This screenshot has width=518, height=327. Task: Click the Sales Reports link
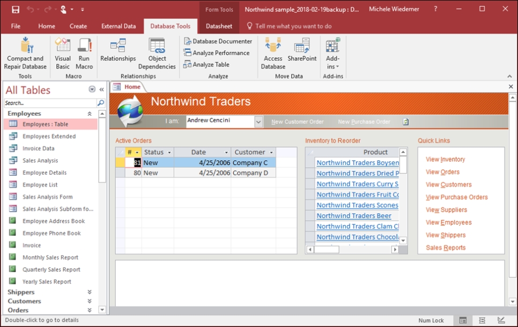pos(446,248)
